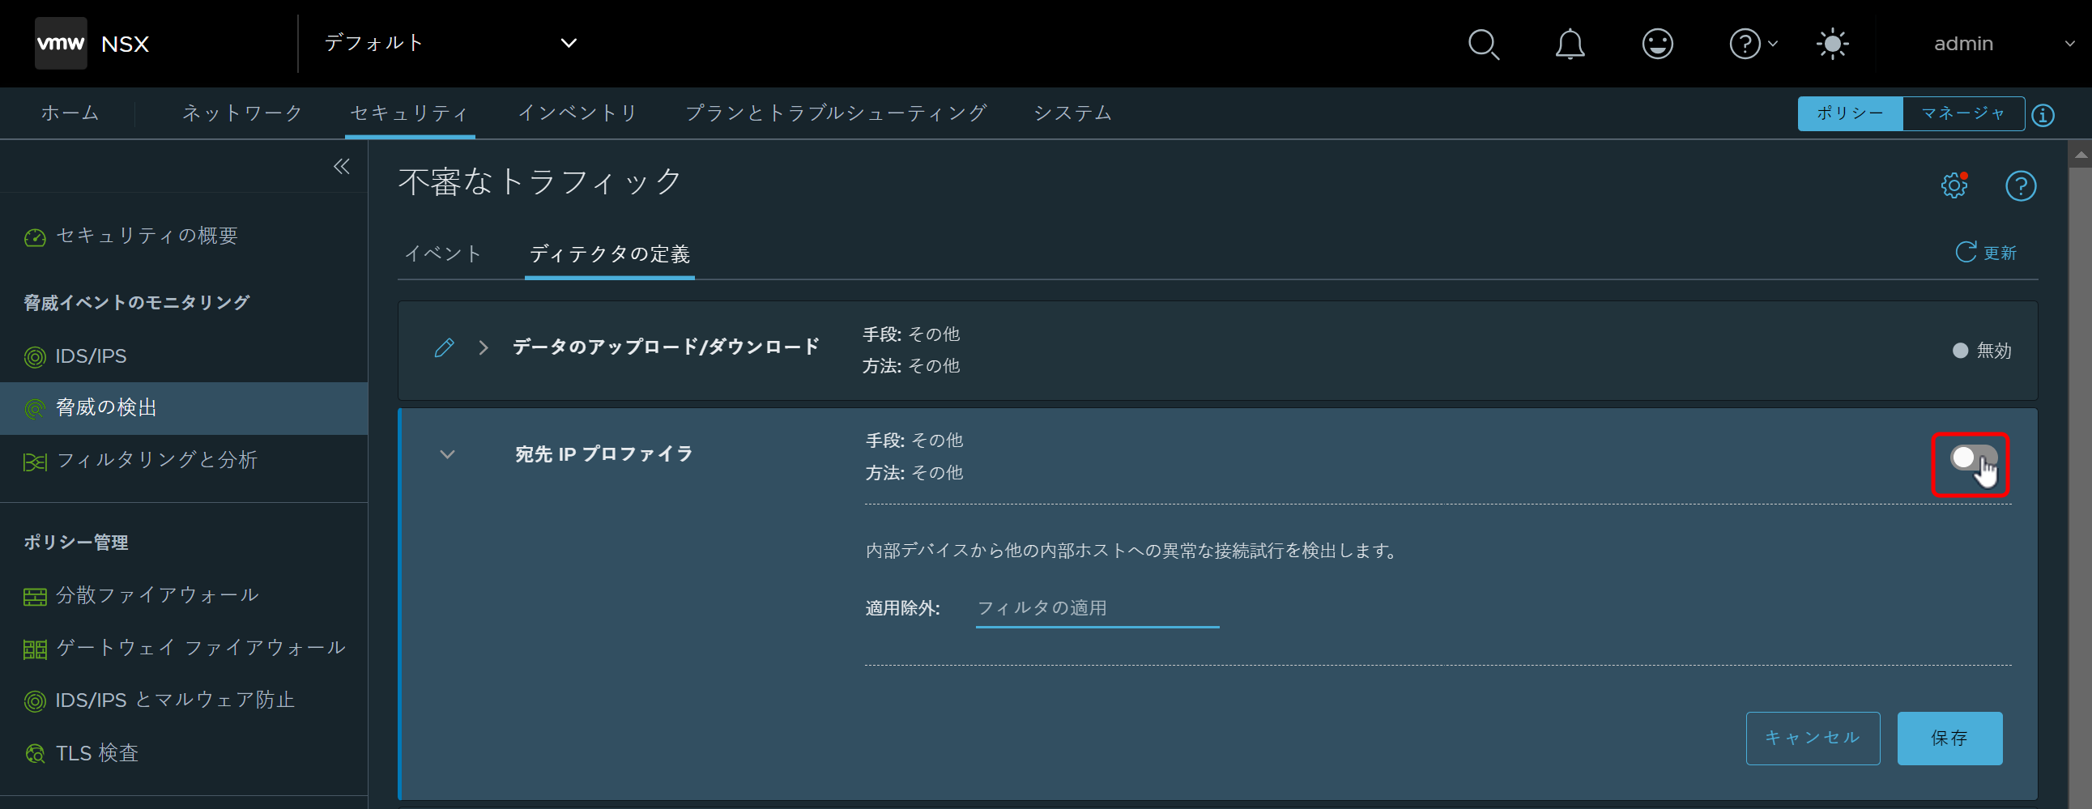Click the TLS 検査 icon
Viewport: 2092px width, 809px height.
tap(35, 754)
